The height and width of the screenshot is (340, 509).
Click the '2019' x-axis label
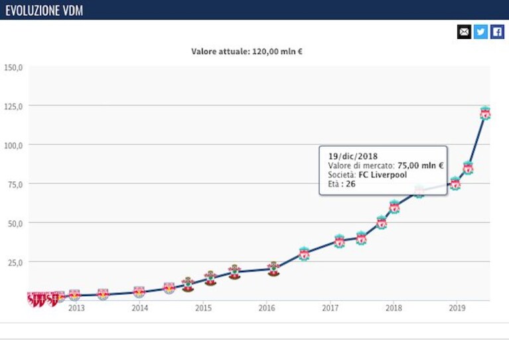pyautogui.click(x=457, y=308)
